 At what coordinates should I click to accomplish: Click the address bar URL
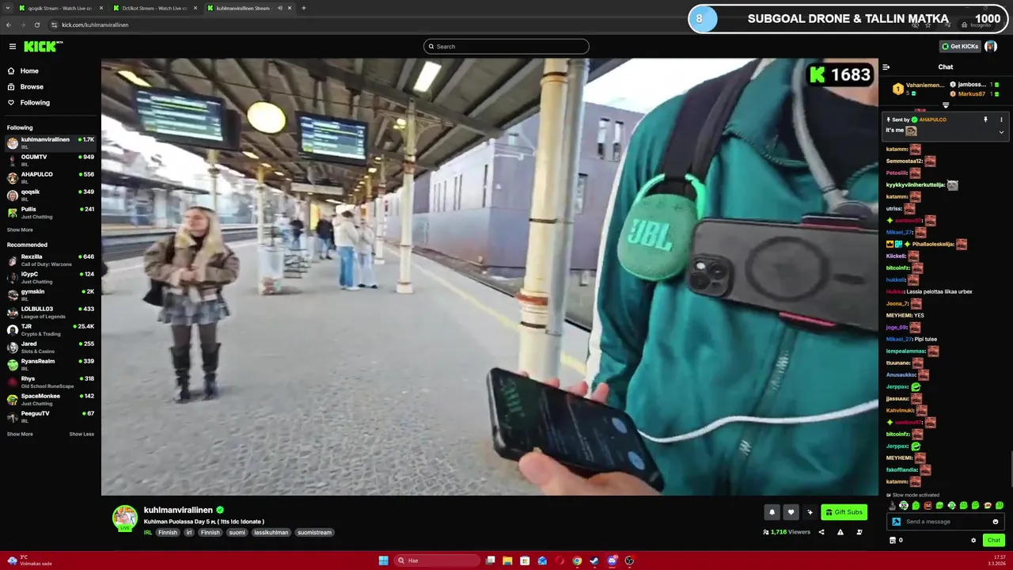pyautogui.click(x=95, y=25)
